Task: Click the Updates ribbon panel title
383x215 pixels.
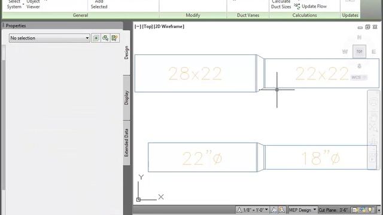Action: (x=350, y=15)
